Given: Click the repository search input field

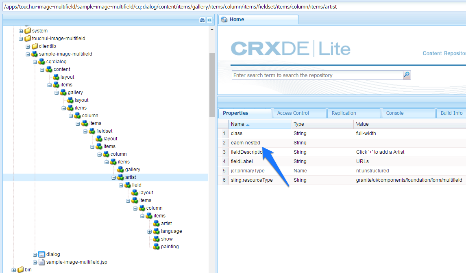Looking at the screenshot, I should 318,75.
